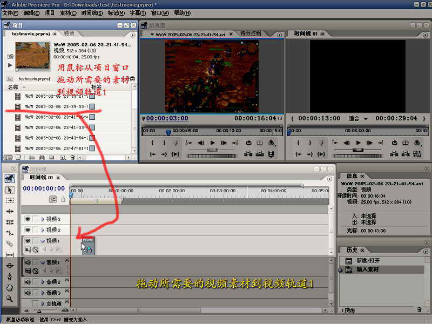Image resolution: width=432 pixels, height=324 pixels.
Task: Select the Track Select tool
Action: [10, 200]
